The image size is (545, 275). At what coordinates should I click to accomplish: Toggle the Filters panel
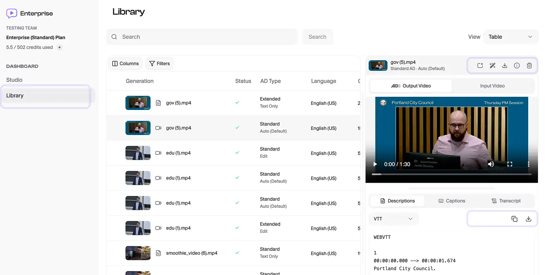[159, 63]
